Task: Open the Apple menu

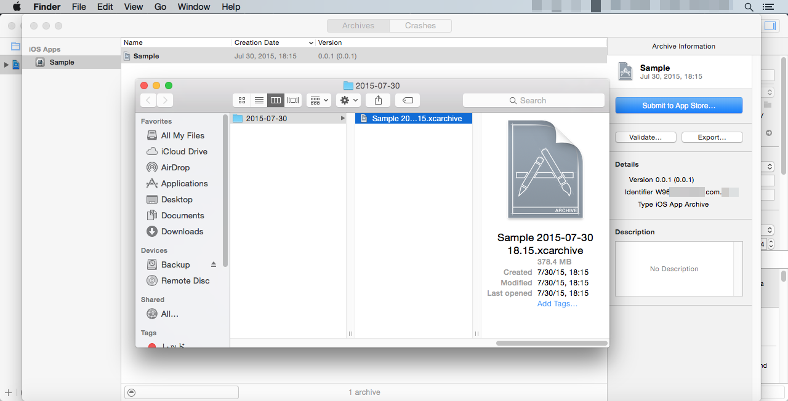Action: [17, 7]
